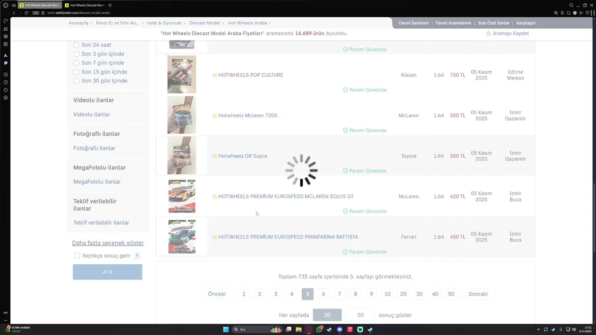Viewport: 596px width, 335px height.
Task: Switch to second Hot Wheels Diecast tab
Action: pos(86,5)
